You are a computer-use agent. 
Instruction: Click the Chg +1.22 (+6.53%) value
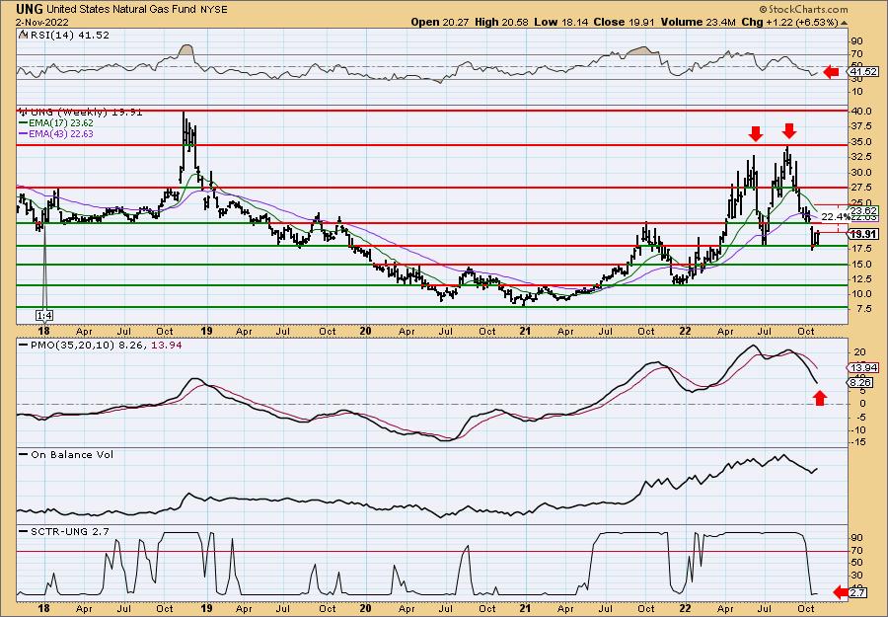pyautogui.click(x=790, y=22)
